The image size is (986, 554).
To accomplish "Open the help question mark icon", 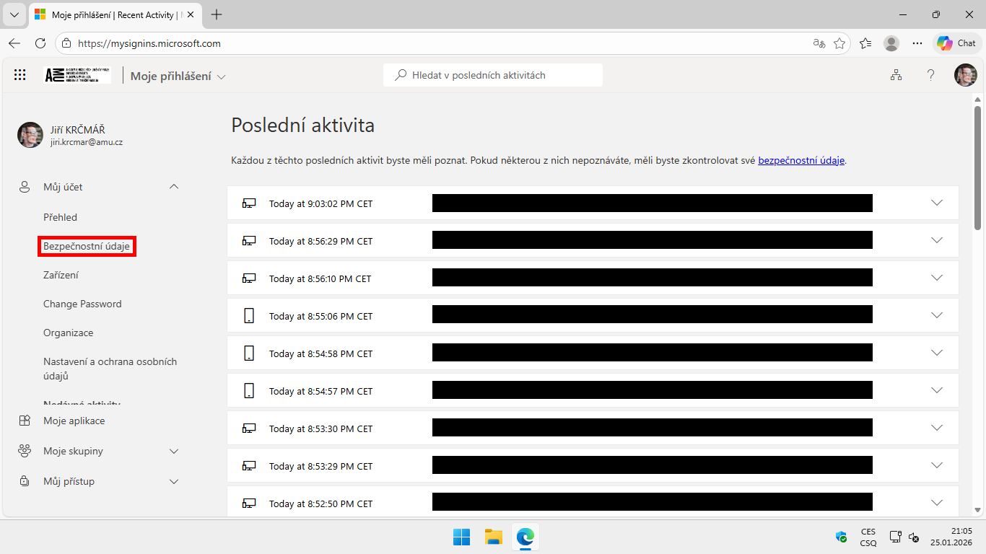I will (x=930, y=74).
